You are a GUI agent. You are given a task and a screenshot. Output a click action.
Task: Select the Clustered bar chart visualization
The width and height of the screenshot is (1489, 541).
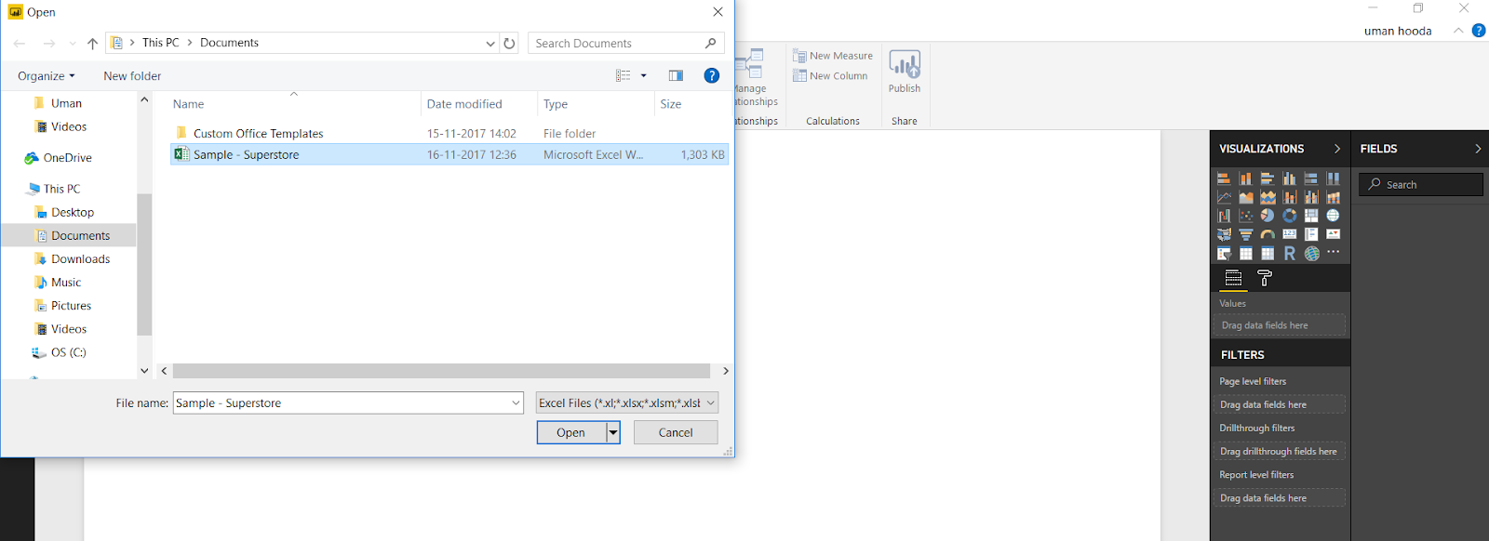click(x=1268, y=178)
